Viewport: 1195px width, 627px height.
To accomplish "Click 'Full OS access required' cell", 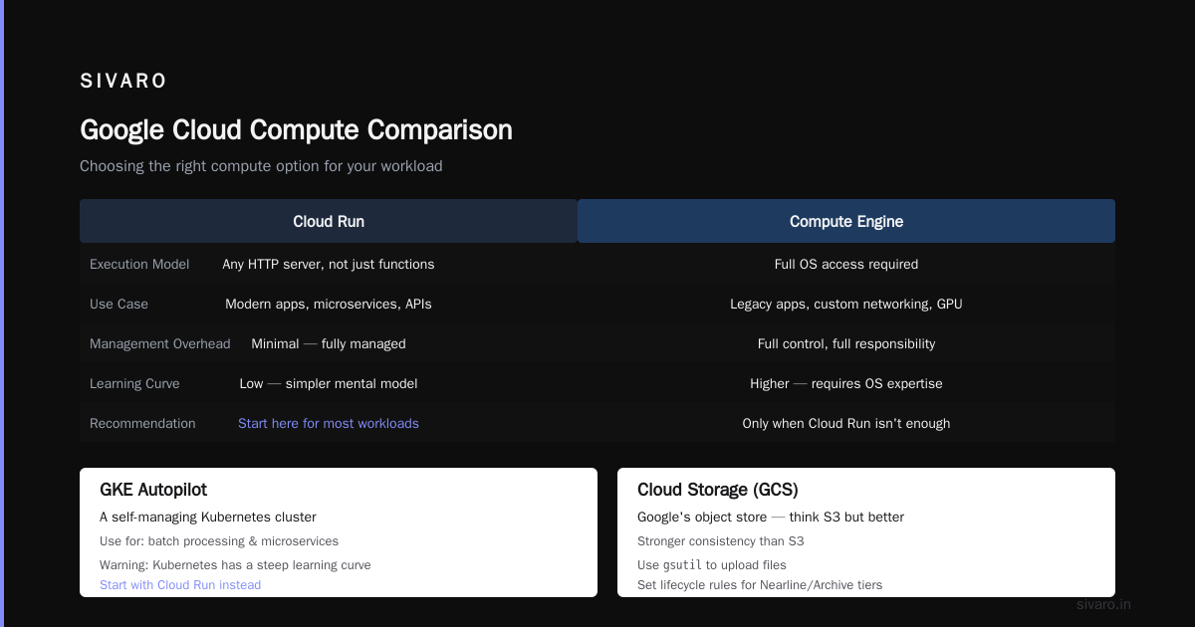I will click(x=846, y=264).
